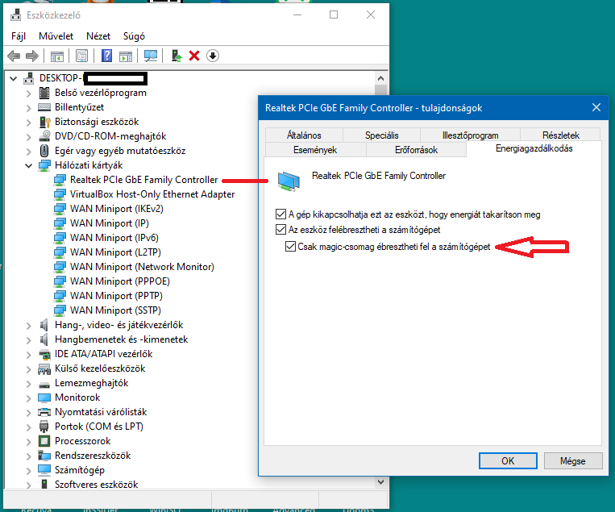Expand the Monitorok node
The image size is (615, 512).
[x=28, y=398]
